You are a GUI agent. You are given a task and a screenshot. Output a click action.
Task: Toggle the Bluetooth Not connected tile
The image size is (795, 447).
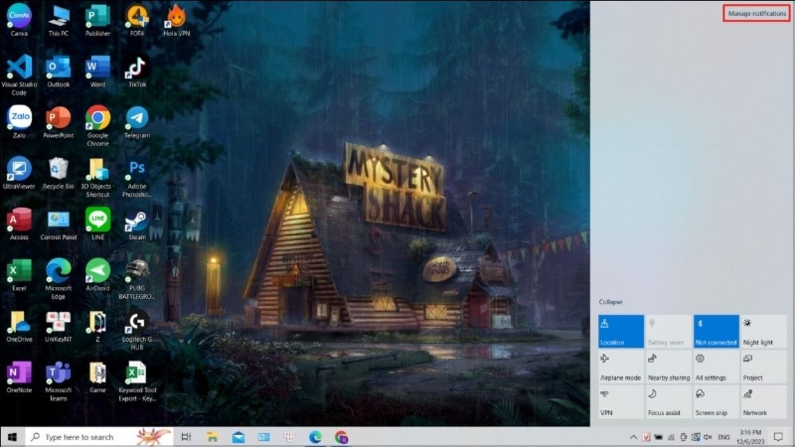pos(716,331)
